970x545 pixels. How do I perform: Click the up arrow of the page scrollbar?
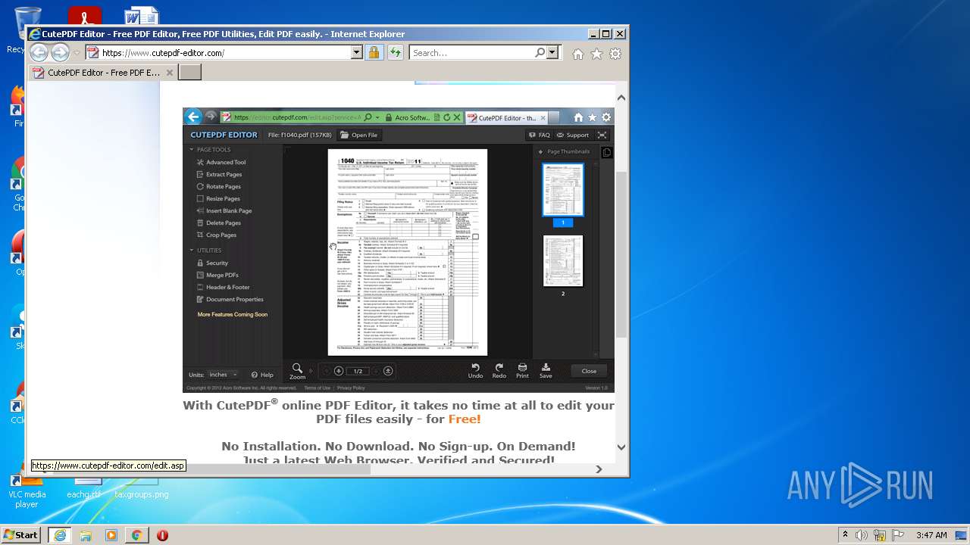621,98
